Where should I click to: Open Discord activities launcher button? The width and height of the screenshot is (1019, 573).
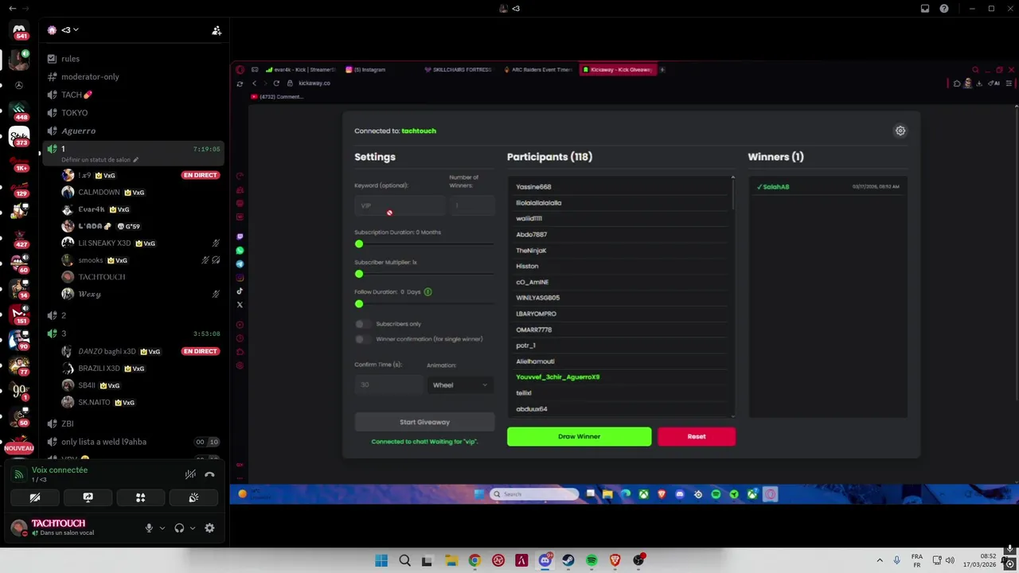[141, 497]
